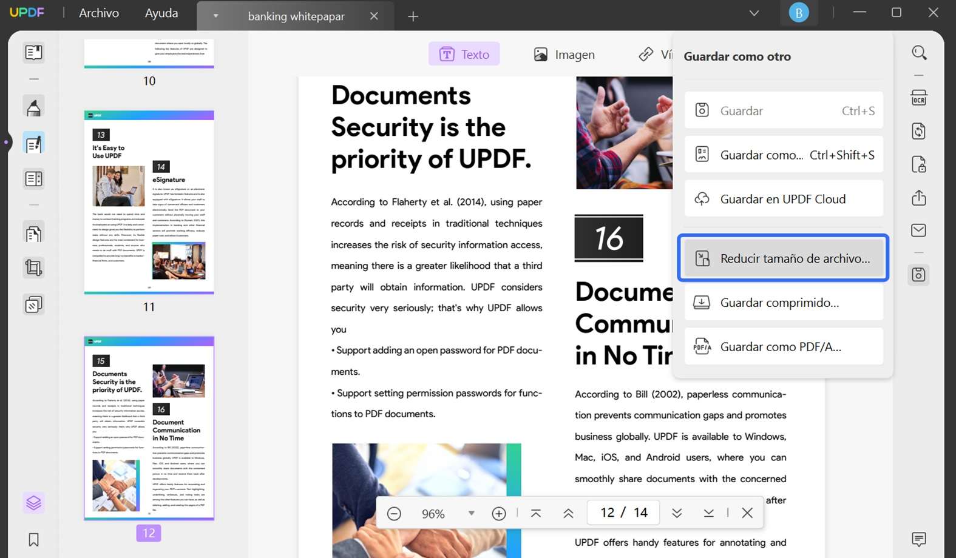The image size is (956, 558).
Task: Click the comment highlighter tool icon
Action: point(33,107)
